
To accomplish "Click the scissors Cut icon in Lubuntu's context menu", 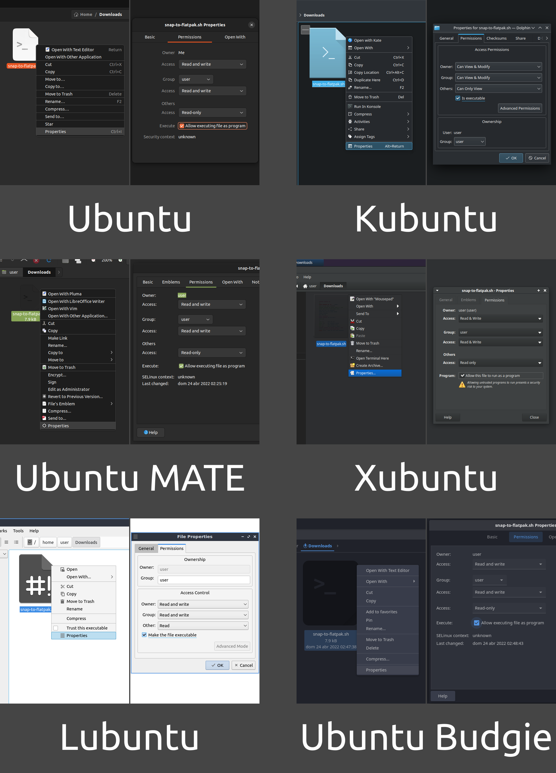I will pos(63,586).
